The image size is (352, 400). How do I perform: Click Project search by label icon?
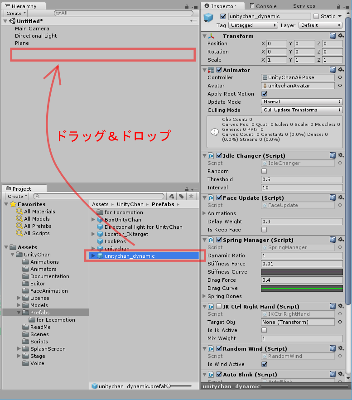[x=181, y=196]
